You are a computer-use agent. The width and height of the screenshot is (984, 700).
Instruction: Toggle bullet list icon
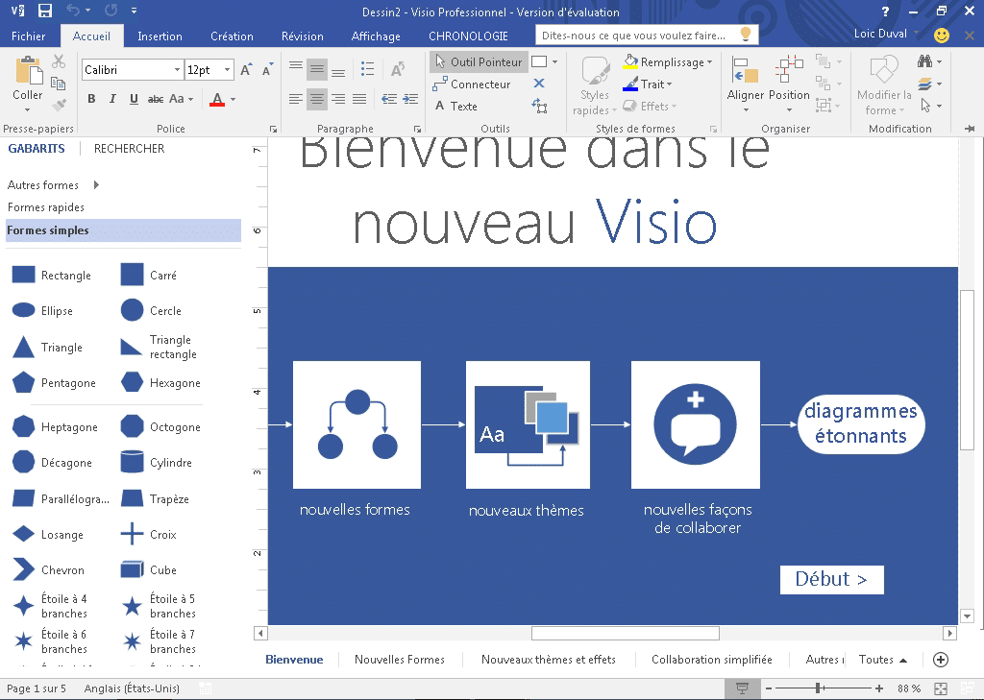point(368,69)
